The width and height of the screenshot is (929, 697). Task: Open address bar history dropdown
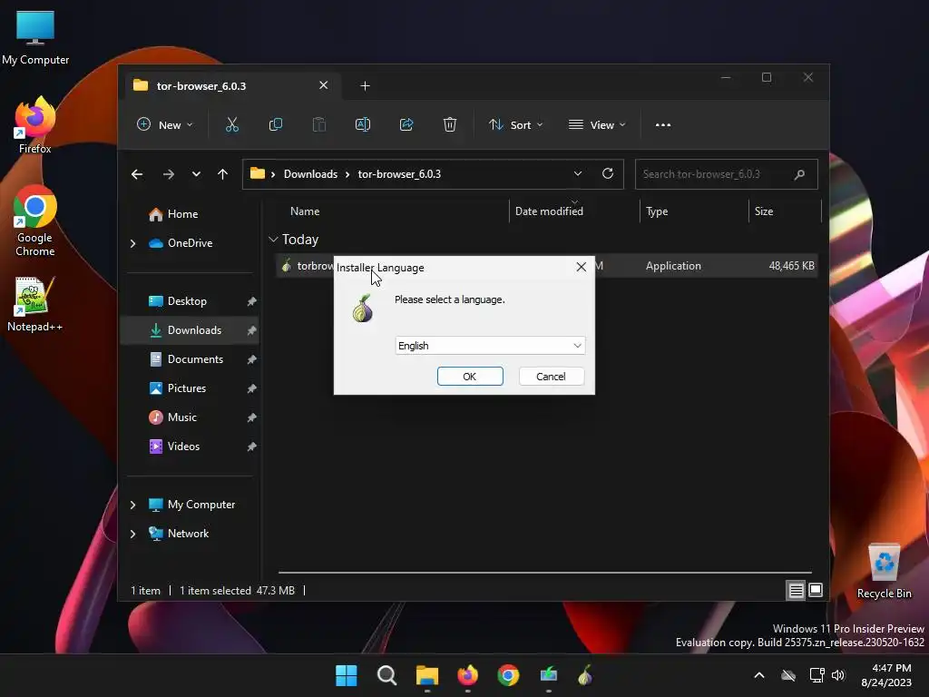578,173
